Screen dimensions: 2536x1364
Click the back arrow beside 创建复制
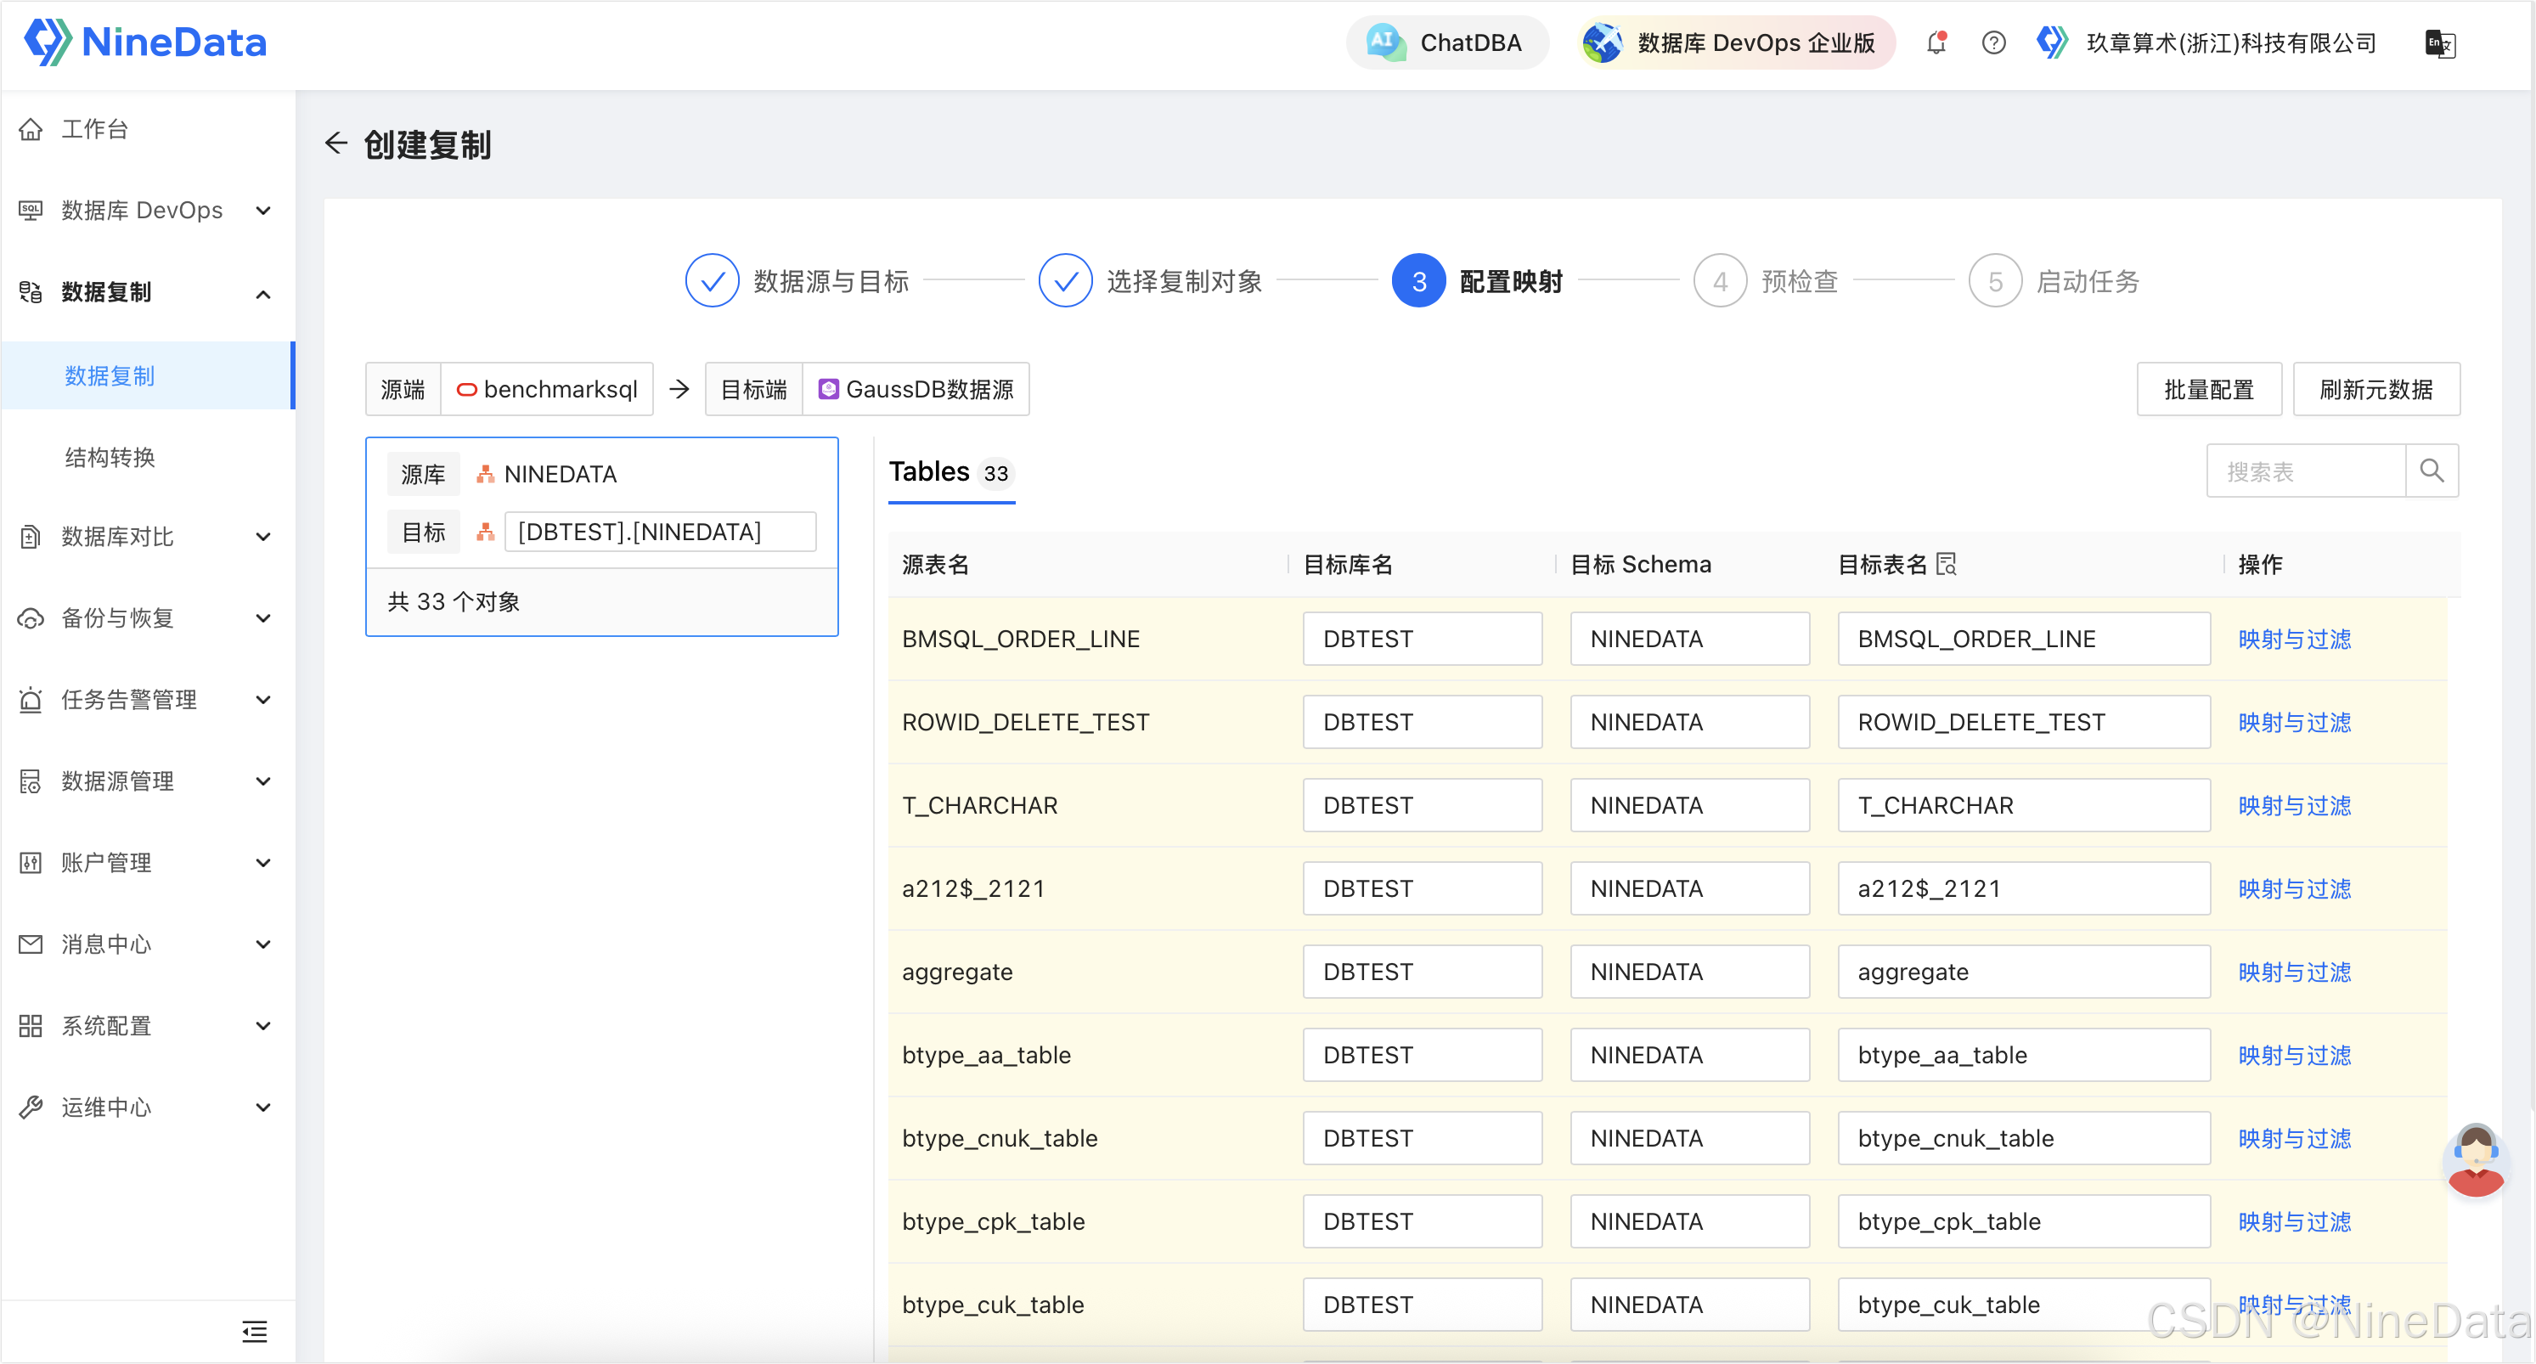[x=336, y=144]
